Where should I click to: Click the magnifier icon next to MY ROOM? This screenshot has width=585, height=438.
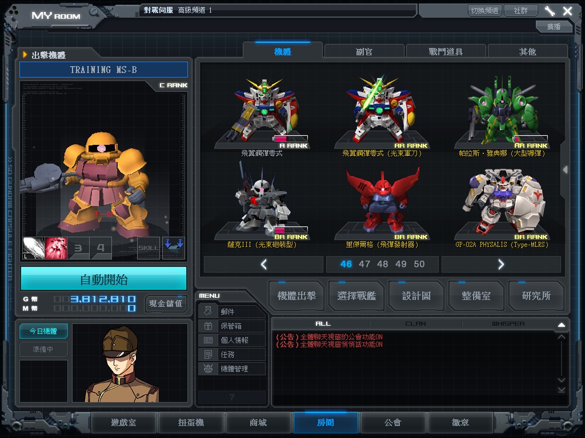94,13
